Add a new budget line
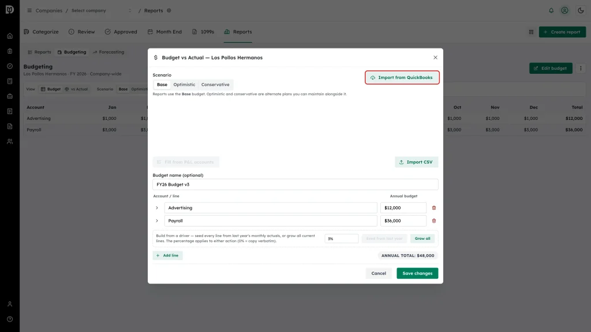The image size is (591, 332). [x=168, y=255]
